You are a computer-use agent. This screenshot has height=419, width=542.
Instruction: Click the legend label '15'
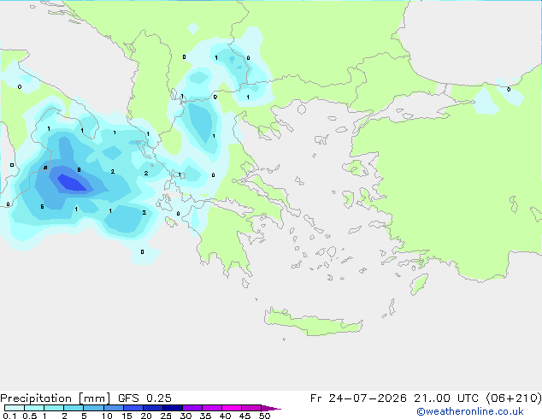click(127, 416)
